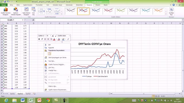Viewport: 184px width, 103px height.
Task: Click the Excel help question mark icon
Action: (x=174, y=5)
